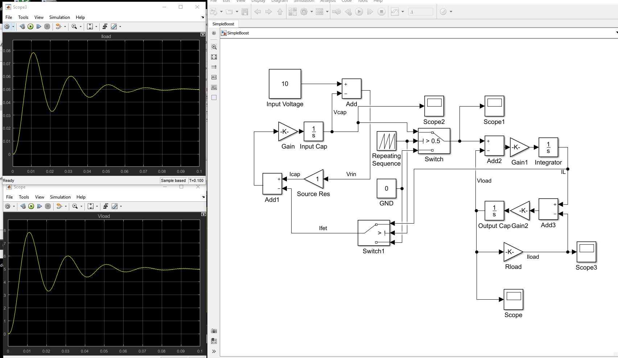Open the simulation mode dropdown in Simulink toolbar
Viewport: 618px width, 358px height.
point(402,11)
